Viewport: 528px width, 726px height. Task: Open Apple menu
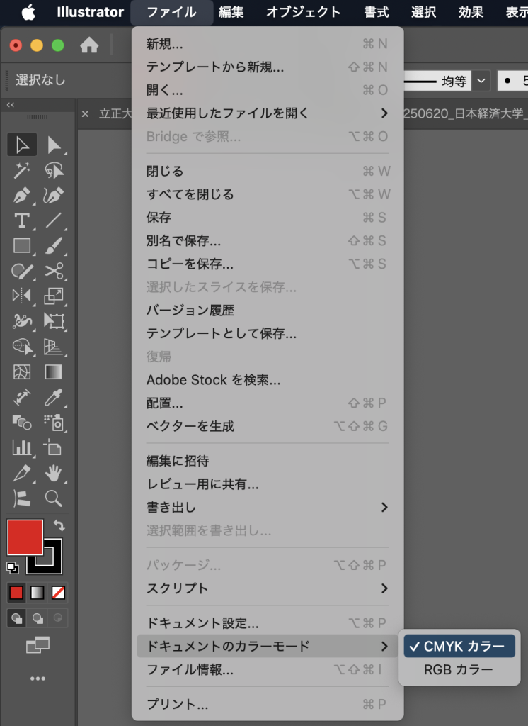[28, 13]
